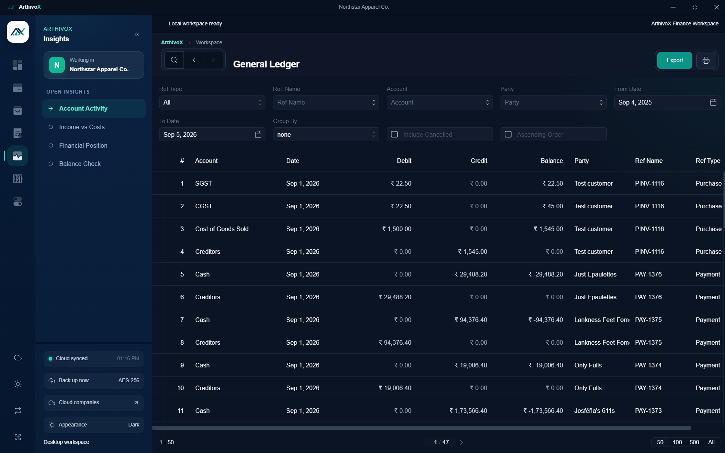Print the General Ledger with printer icon
Image resolution: width=725 pixels, height=453 pixels.
706,60
